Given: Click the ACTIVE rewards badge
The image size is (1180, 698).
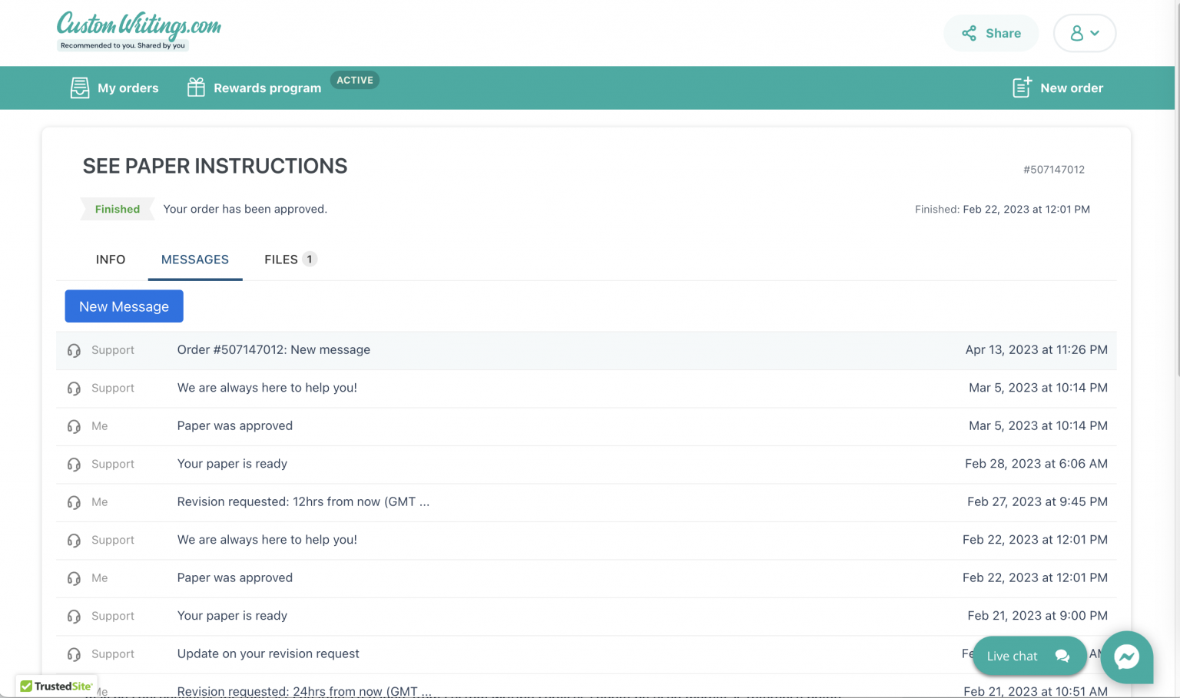Looking at the screenshot, I should (354, 80).
